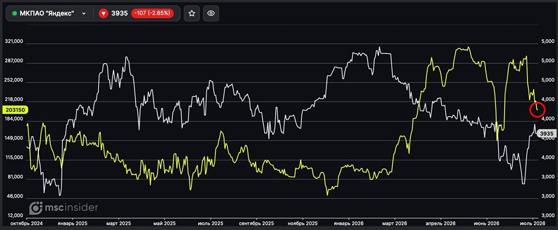Viewport: 558px width, 230px height.
Task: Click the 321,000 left axis label
Action: pyautogui.click(x=15, y=42)
